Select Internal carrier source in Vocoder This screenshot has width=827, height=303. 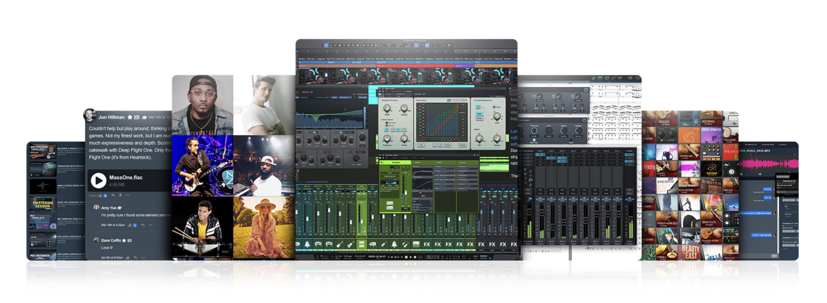click(390, 125)
